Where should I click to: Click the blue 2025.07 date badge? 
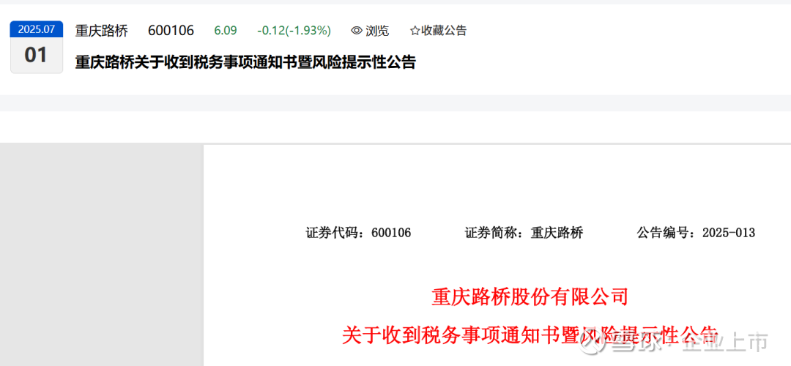pyautogui.click(x=37, y=29)
